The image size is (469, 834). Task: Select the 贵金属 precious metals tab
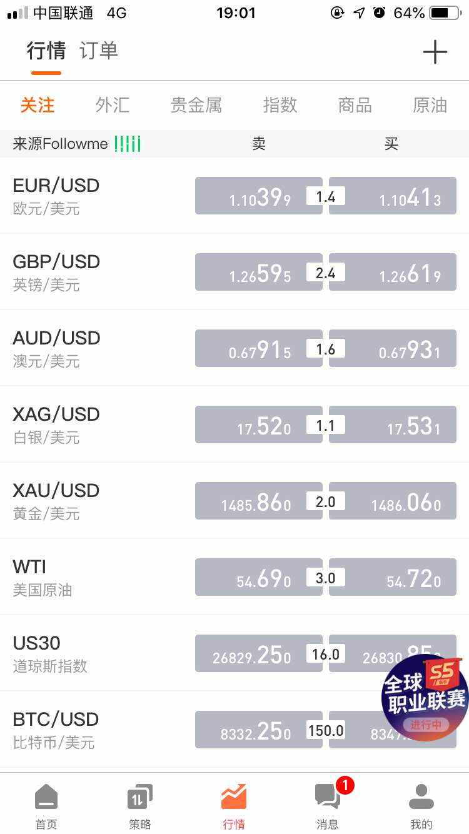196,105
